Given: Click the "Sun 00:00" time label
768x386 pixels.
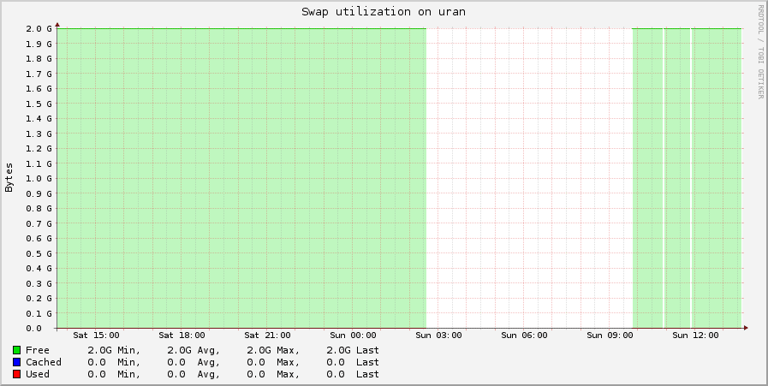Looking at the screenshot, I should pos(353,336).
